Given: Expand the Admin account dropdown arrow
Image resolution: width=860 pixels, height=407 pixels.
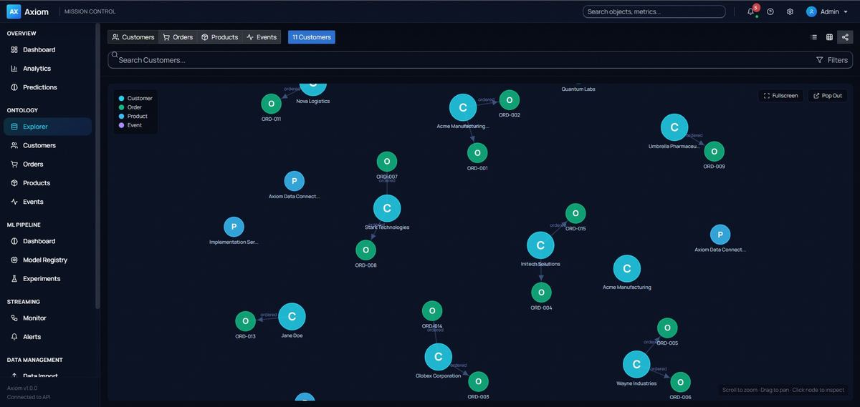Looking at the screenshot, I should pos(847,11).
